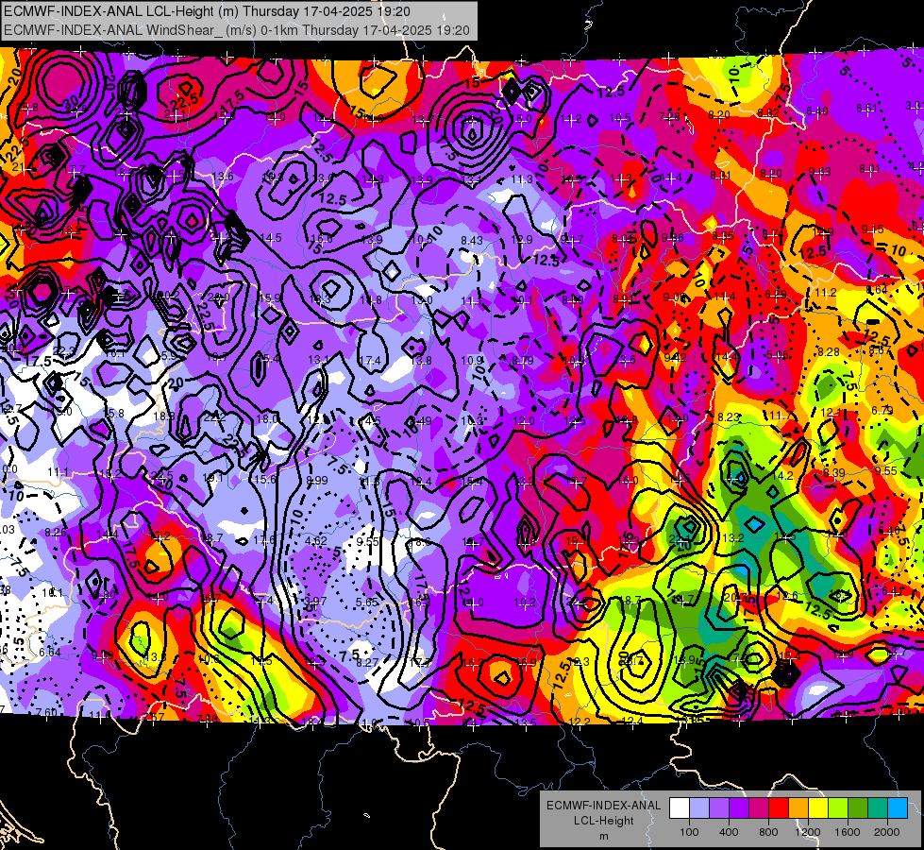The image size is (924, 850).
Task: Select the WindShear 0-1km title line
Action: click(236, 30)
